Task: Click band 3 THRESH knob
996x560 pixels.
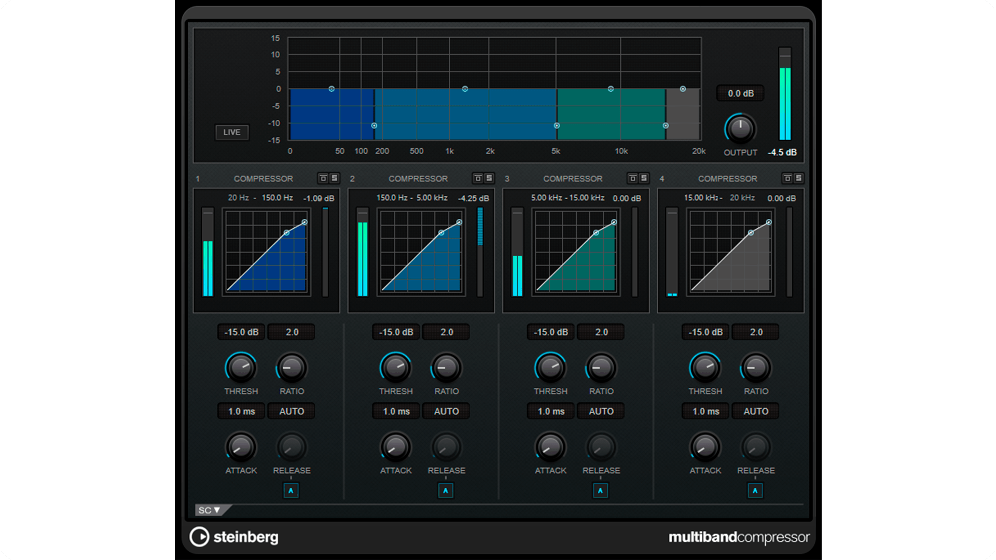Action: pyautogui.click(x=550, y=368)
